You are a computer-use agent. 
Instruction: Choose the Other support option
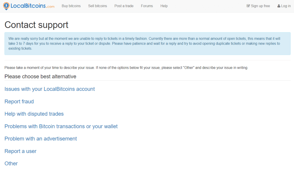(11, 163)
